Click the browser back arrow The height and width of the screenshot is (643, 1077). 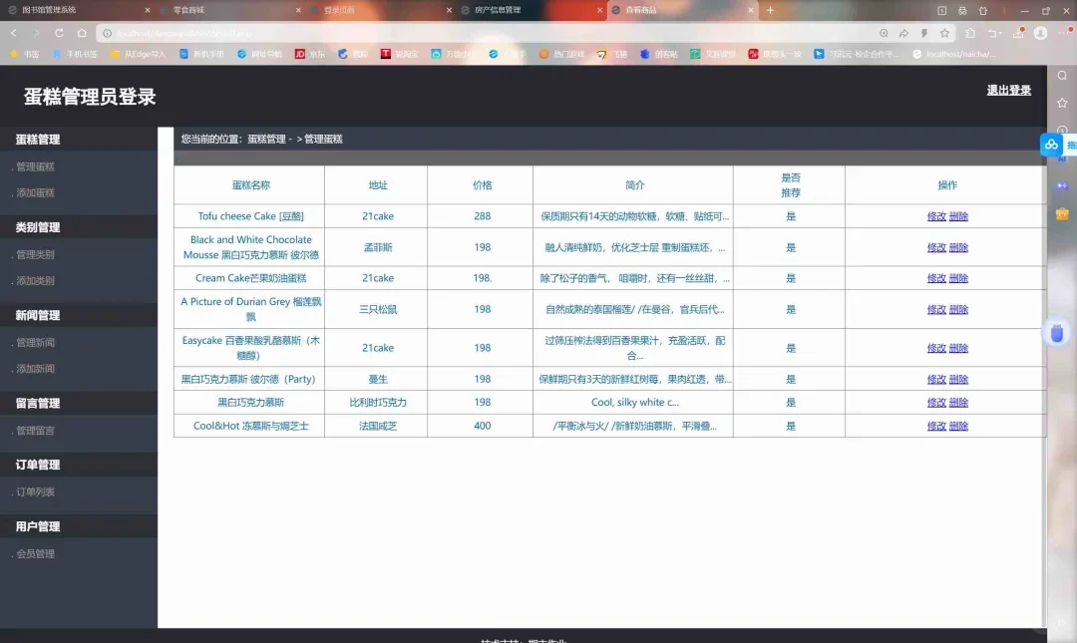point(14,32)
